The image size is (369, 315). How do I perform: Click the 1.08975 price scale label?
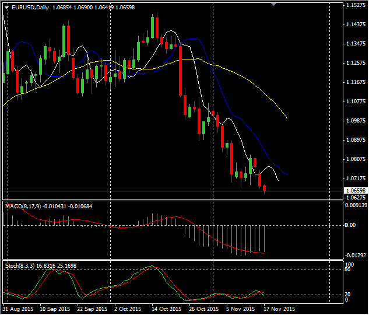point(355,140)
